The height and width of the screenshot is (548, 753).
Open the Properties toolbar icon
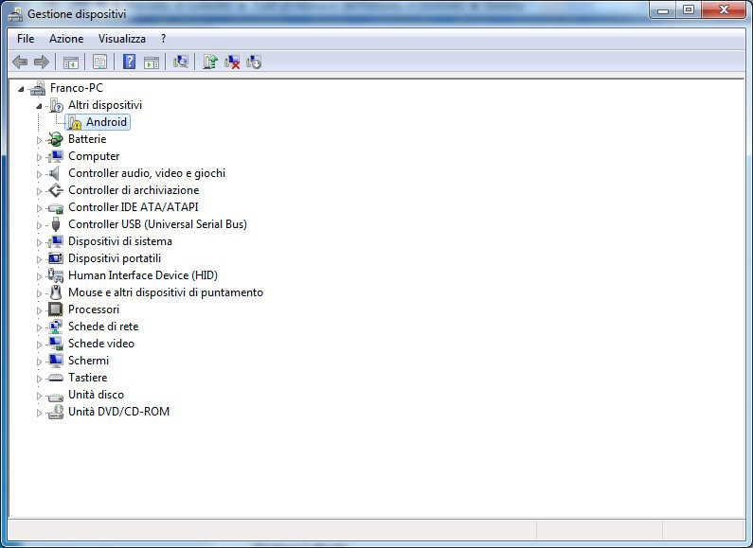[x=99, y=62]
